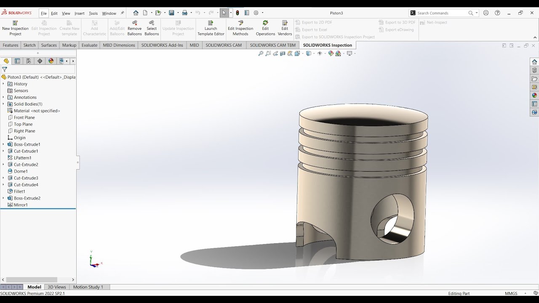Toggle the Select arrow tool

(x=224, y=13)
